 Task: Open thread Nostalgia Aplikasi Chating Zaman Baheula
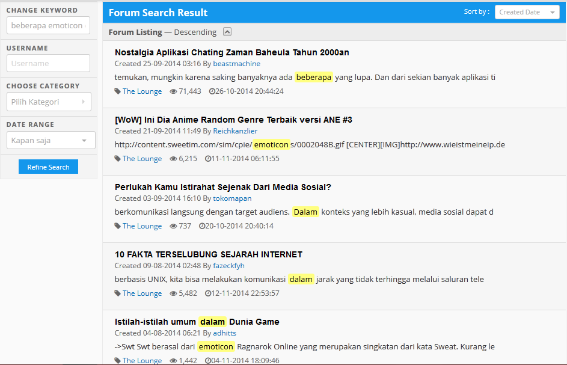click(x=231, y=52)
